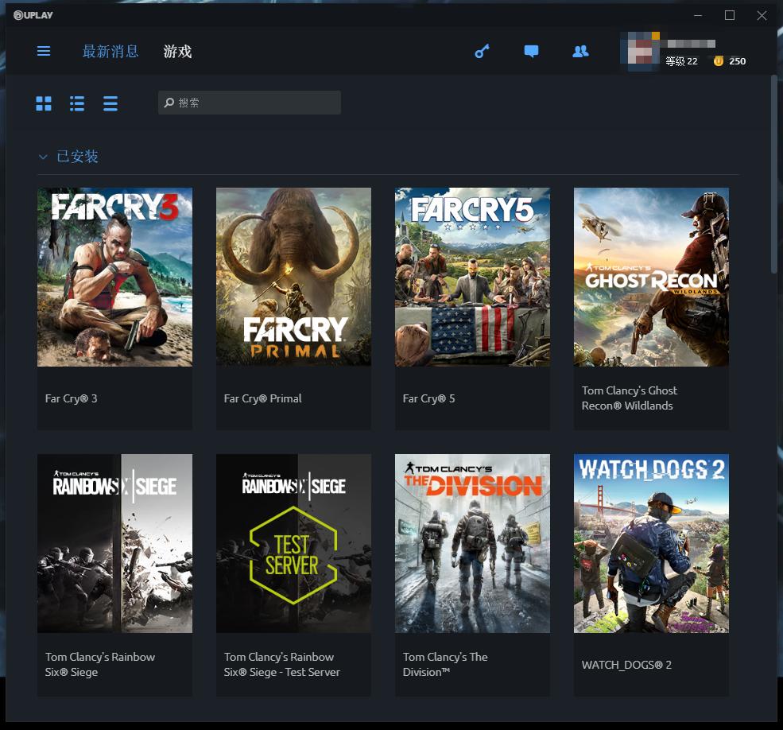Minimize the Uplay window
Image resolution: width=783 pixels, height=730 pixels.
(x=698, y=15)
